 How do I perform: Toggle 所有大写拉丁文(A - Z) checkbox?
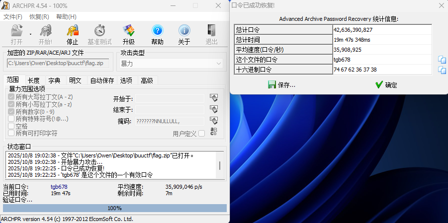point(11,97)
